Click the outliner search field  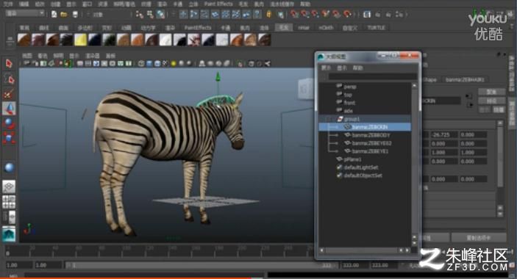tap(373, 76)
